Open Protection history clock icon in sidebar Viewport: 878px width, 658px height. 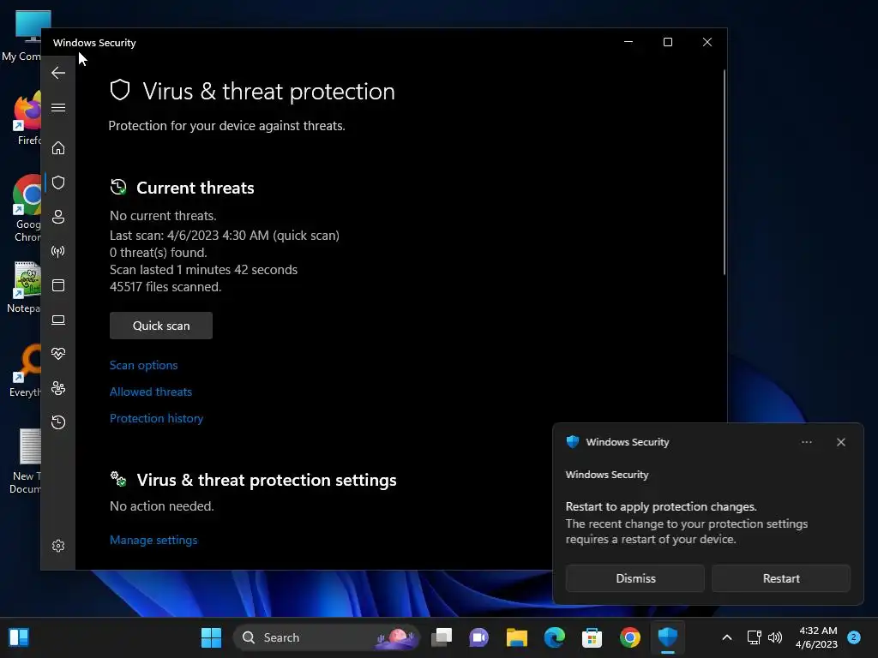pos(58,422)
